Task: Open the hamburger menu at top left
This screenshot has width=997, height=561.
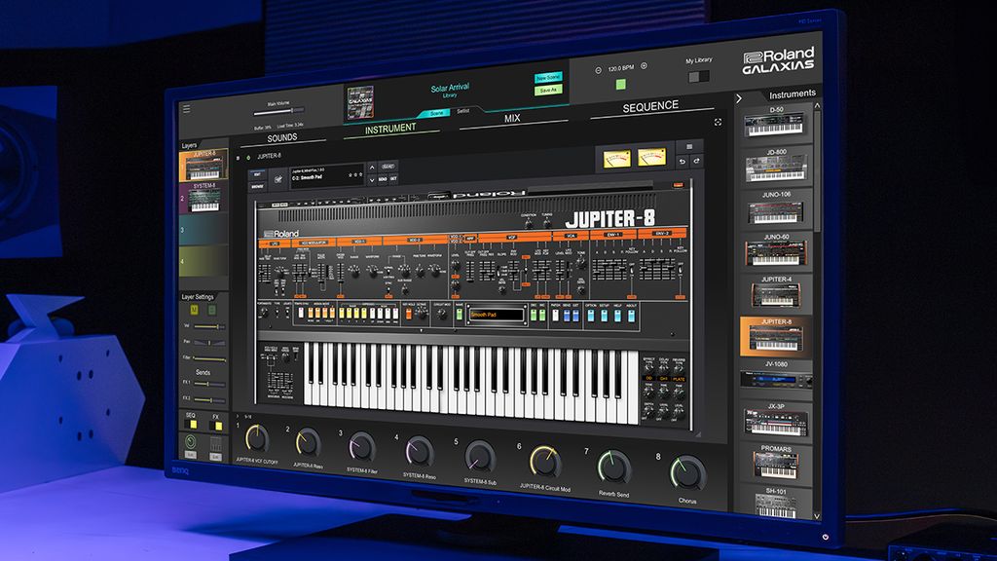Action: pyautogui.click(x=187, y=107)
